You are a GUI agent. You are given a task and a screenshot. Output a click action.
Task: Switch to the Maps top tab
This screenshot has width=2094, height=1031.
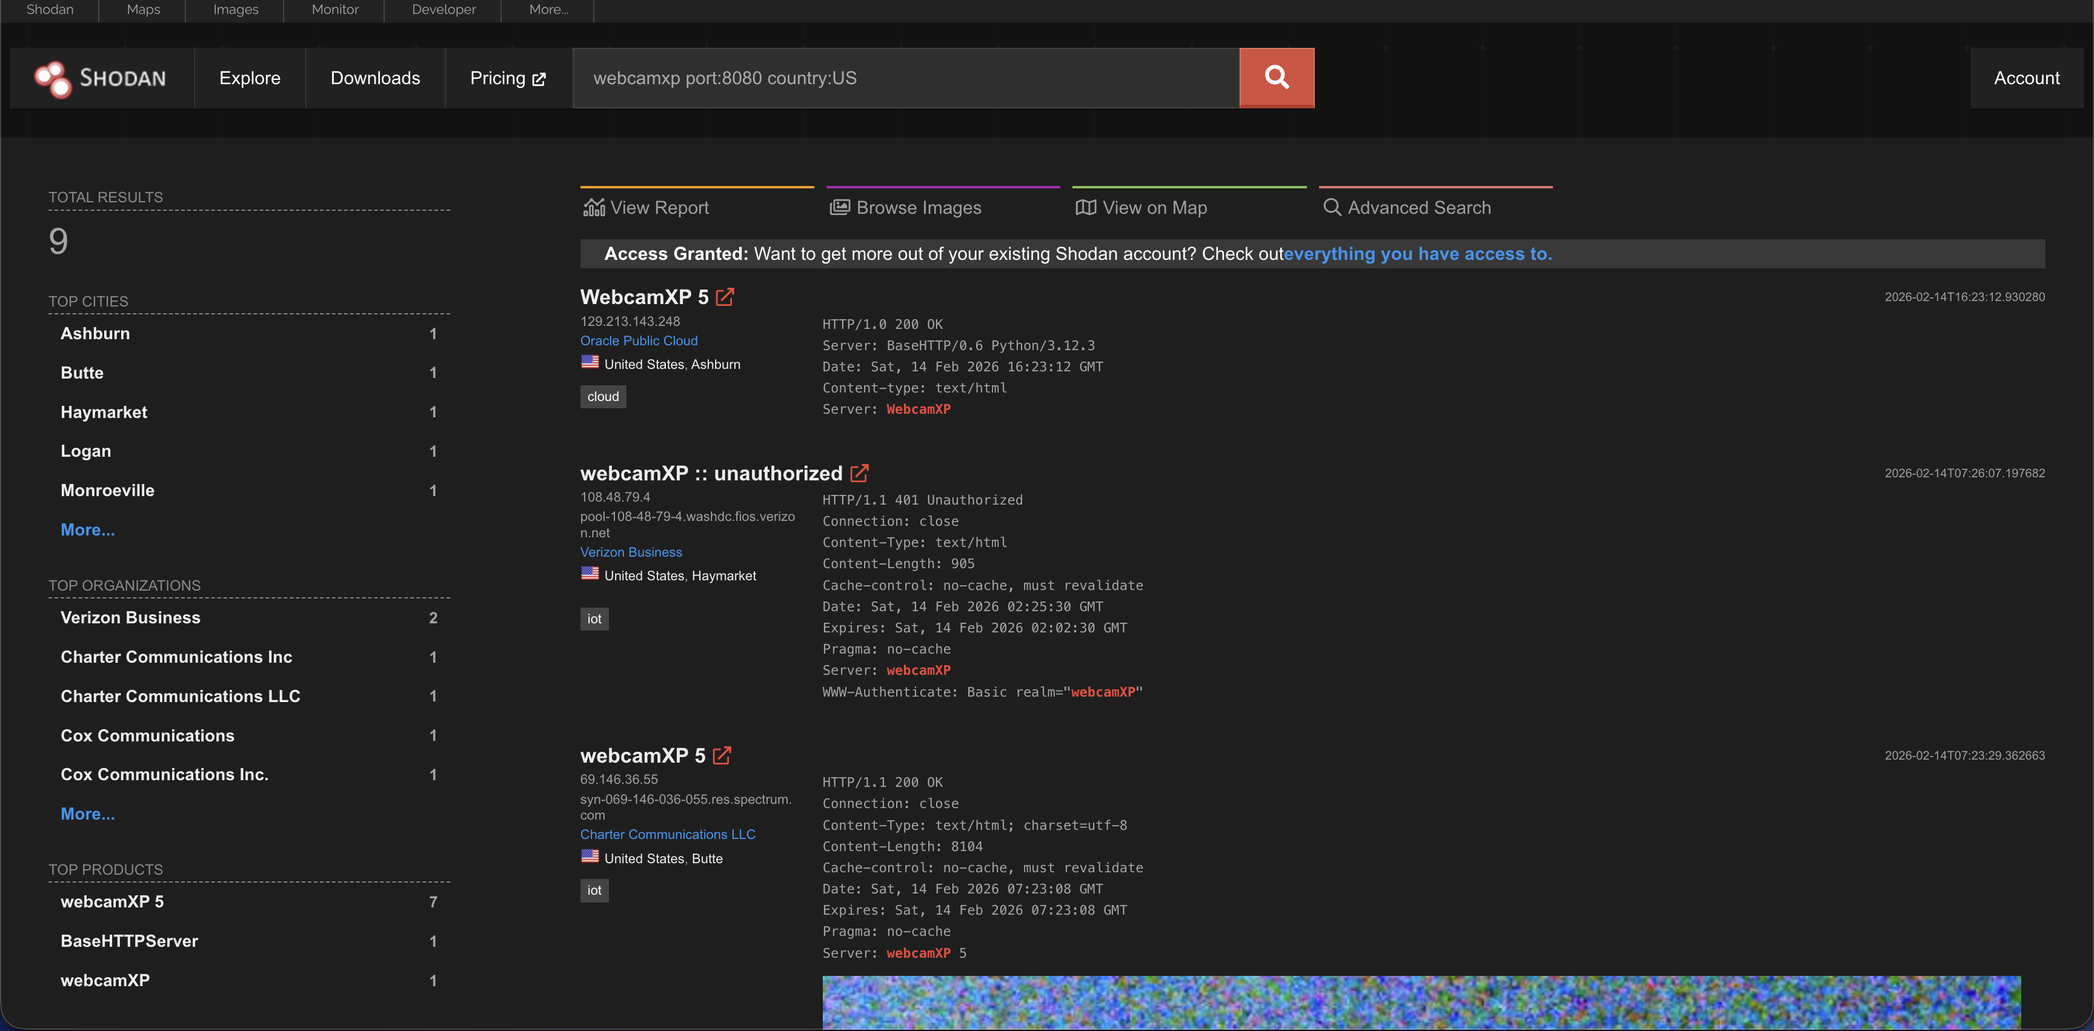tap(143, 10)
